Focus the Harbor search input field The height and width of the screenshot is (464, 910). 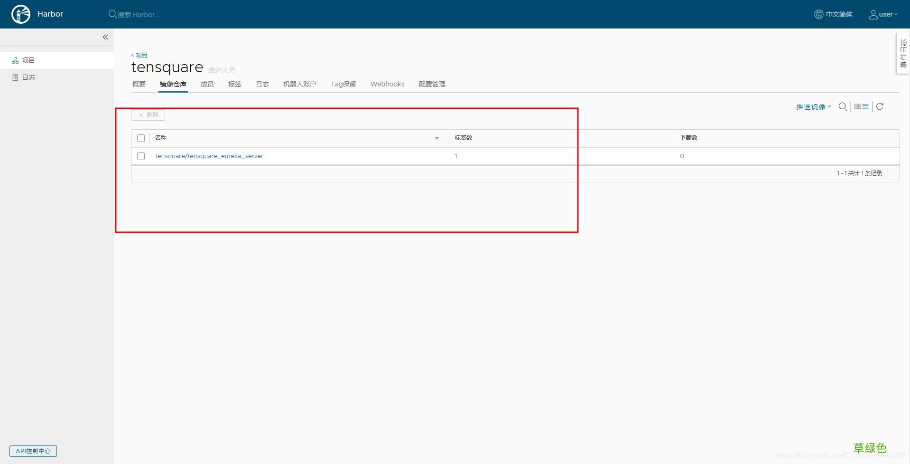(x=139, y=15)
